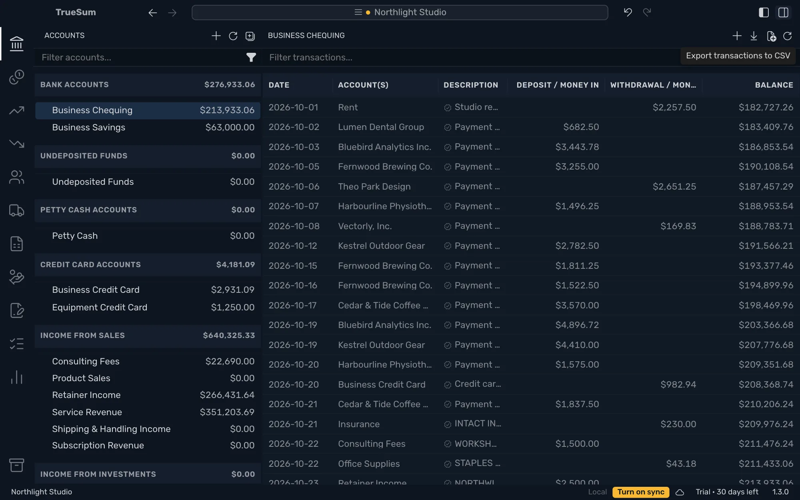Select the Theo Park Design transaction

pyautogui.click(x=531, y=187)
